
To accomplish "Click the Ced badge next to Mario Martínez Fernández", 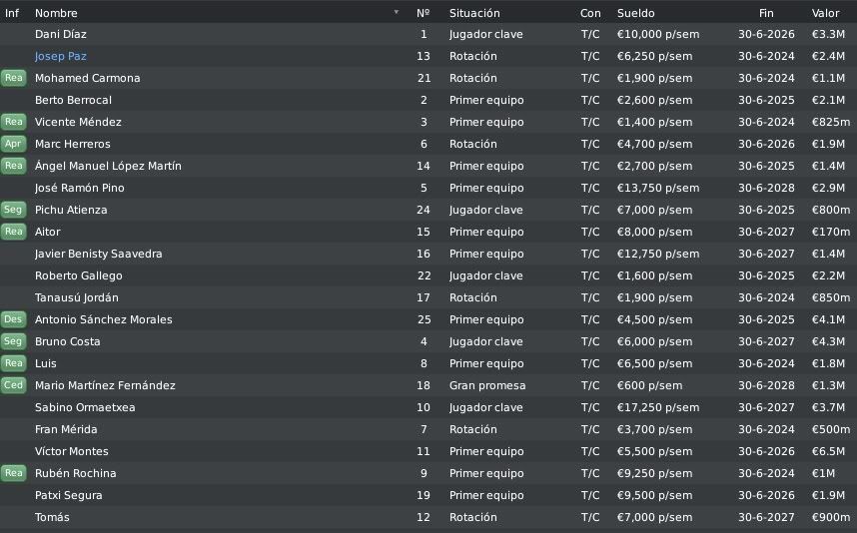I will click(x=13, y=385).
